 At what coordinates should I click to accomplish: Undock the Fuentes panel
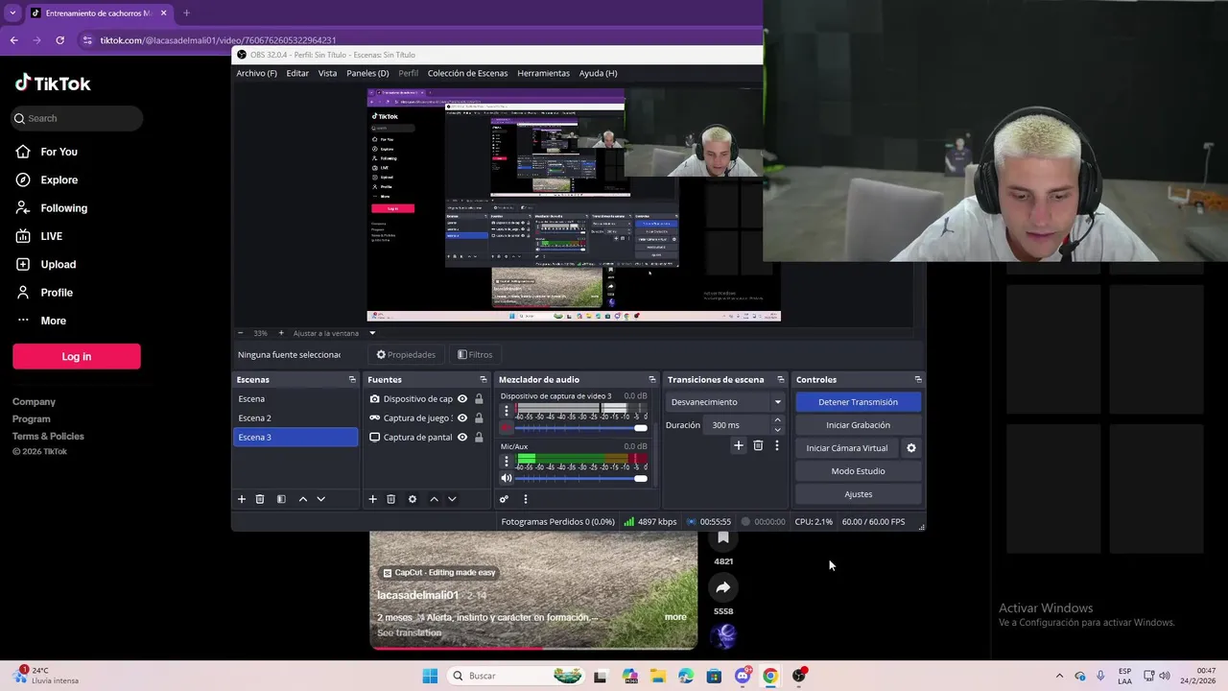[484, 380]
